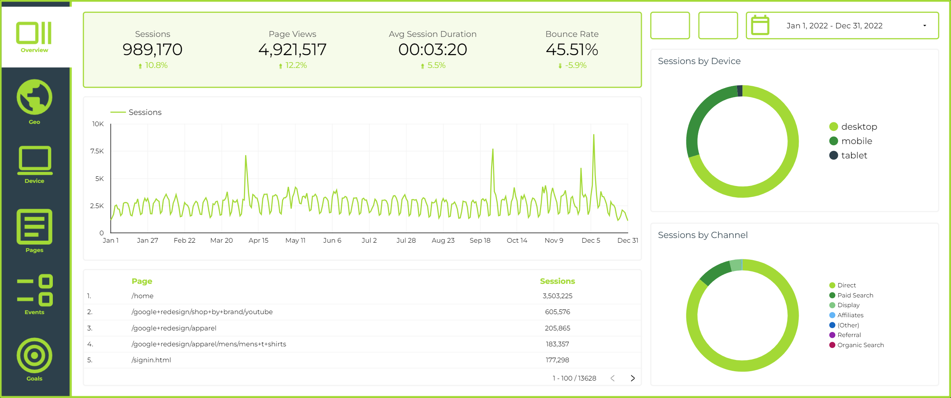
Task: Click the Affiliates legend color dot
Action: coord(832,315)
